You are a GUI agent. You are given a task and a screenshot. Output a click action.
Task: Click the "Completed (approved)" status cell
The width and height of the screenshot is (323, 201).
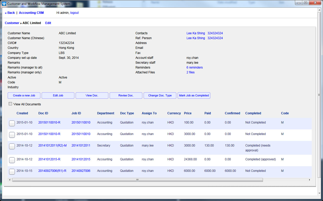pos(261,159)
